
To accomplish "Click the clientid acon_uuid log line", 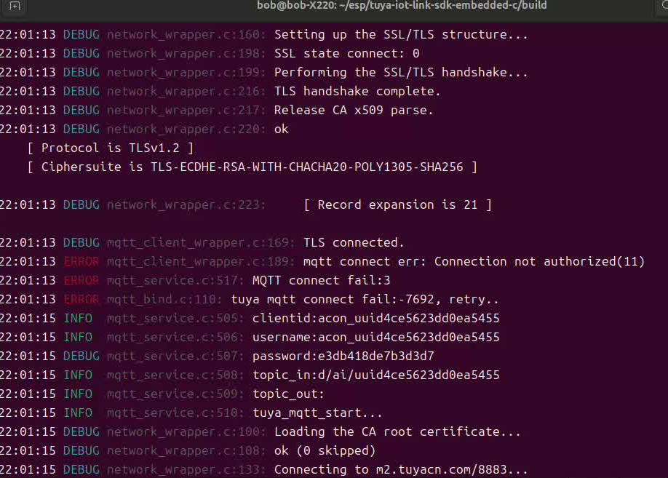I will click(250, 318).
